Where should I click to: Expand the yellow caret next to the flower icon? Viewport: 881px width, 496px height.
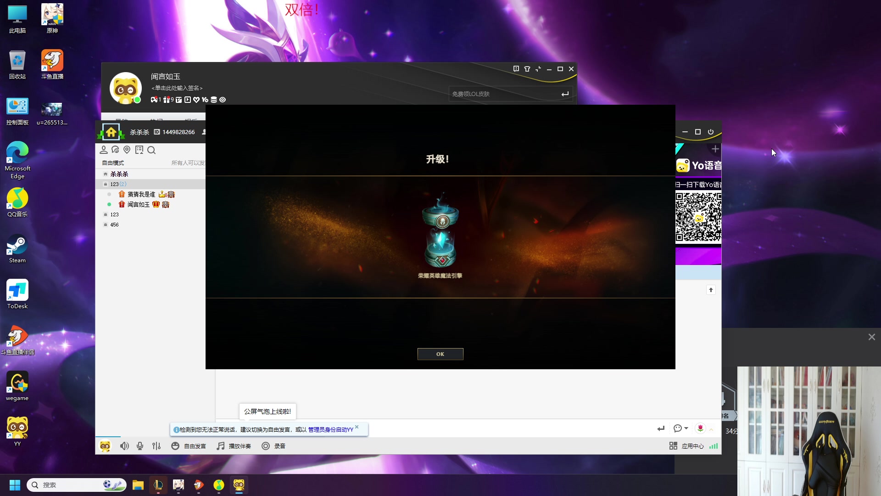(x=711, y=429)
